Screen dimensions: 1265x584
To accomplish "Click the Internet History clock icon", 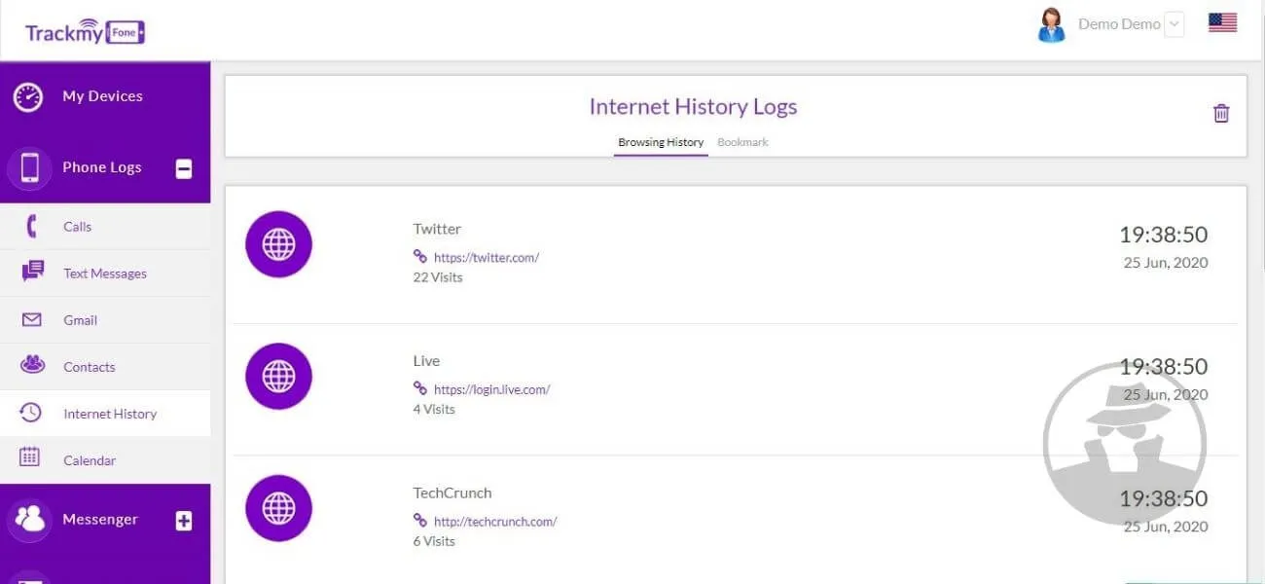I will [x=31, y=413].
